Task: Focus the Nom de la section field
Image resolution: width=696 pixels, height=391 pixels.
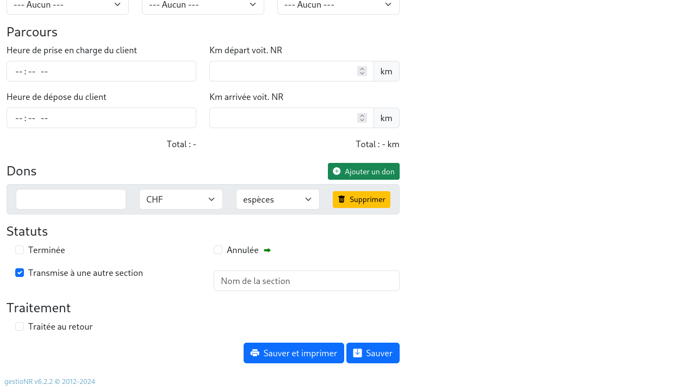Action: [306, 281]
